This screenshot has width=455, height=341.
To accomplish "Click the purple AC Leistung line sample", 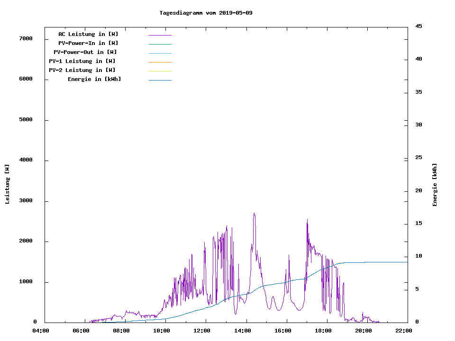I will 160,35.
